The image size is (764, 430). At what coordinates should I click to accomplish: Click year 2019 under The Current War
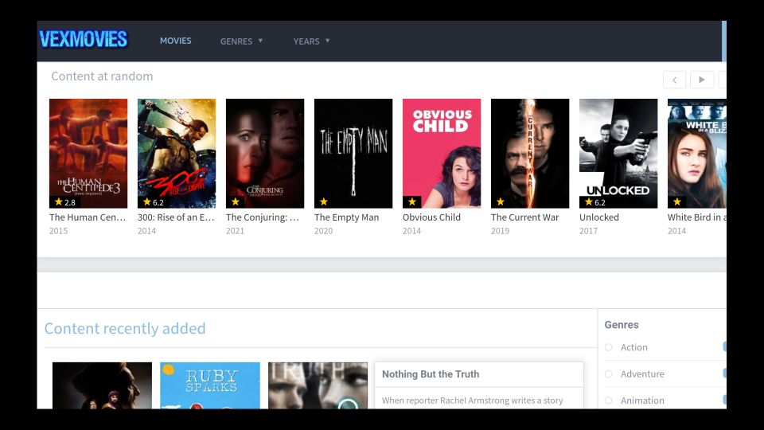(501, 231)
